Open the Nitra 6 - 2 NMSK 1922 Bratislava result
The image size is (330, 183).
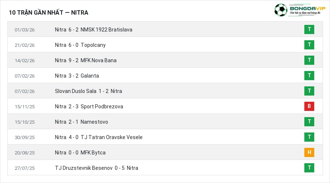coord(93,30)
